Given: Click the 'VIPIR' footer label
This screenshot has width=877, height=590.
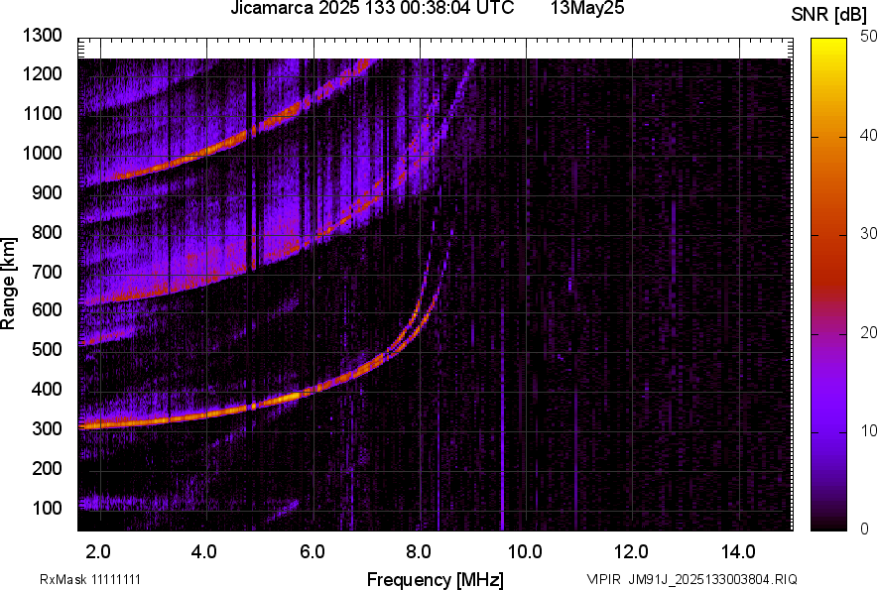Looking at the screenshot, I should pyautogui.click(x=603, y=579).
